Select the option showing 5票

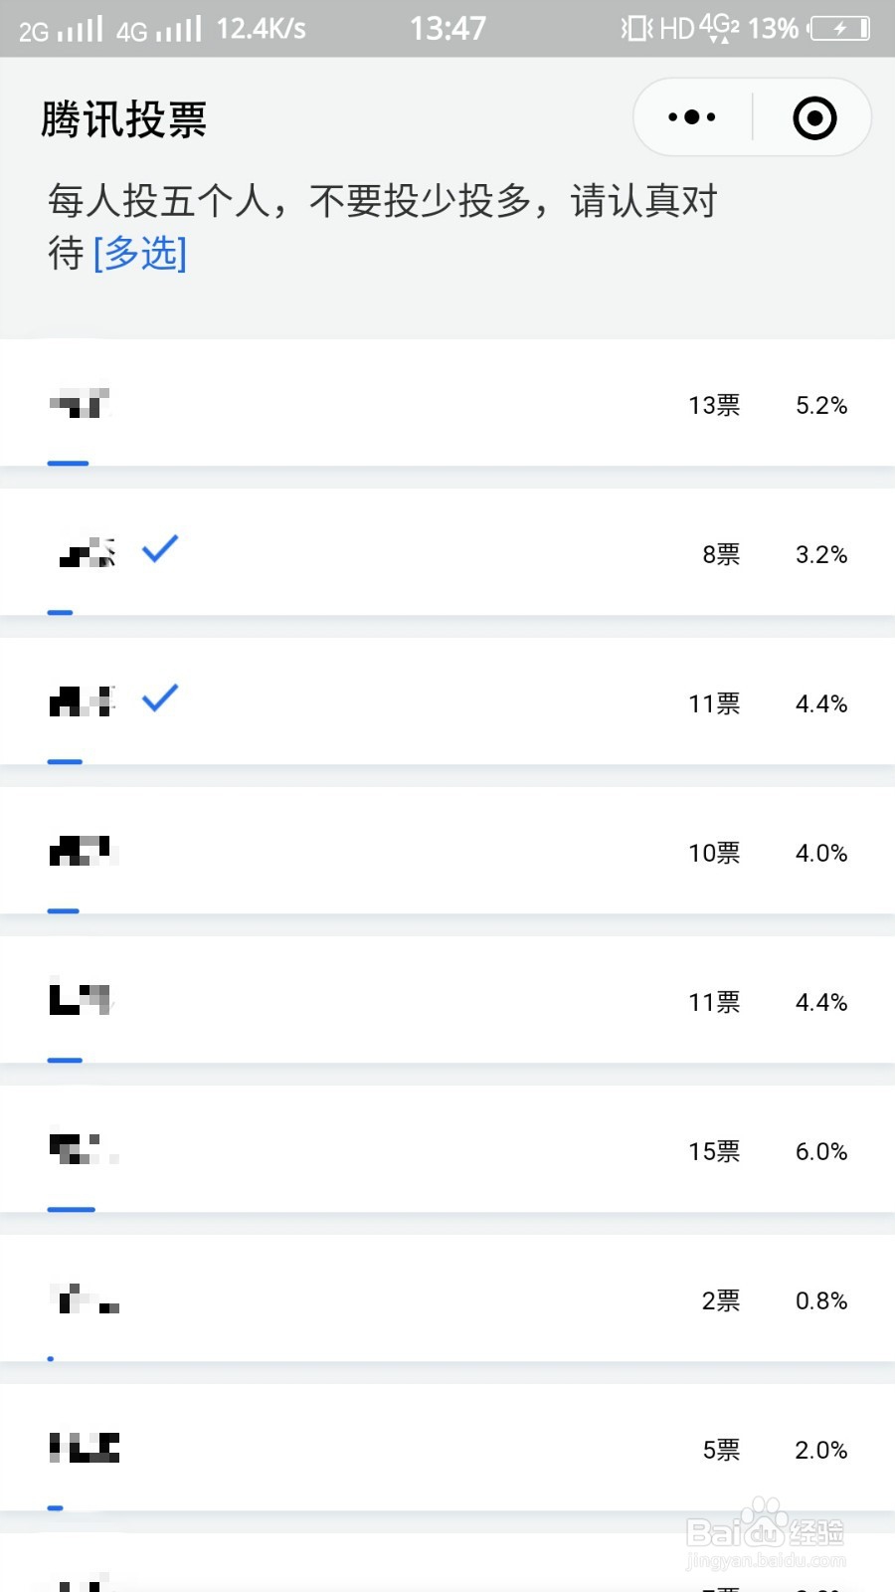click(447, 1449)
